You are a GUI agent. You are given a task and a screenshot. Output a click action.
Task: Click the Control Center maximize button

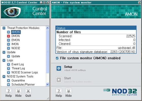coord(44,3)
